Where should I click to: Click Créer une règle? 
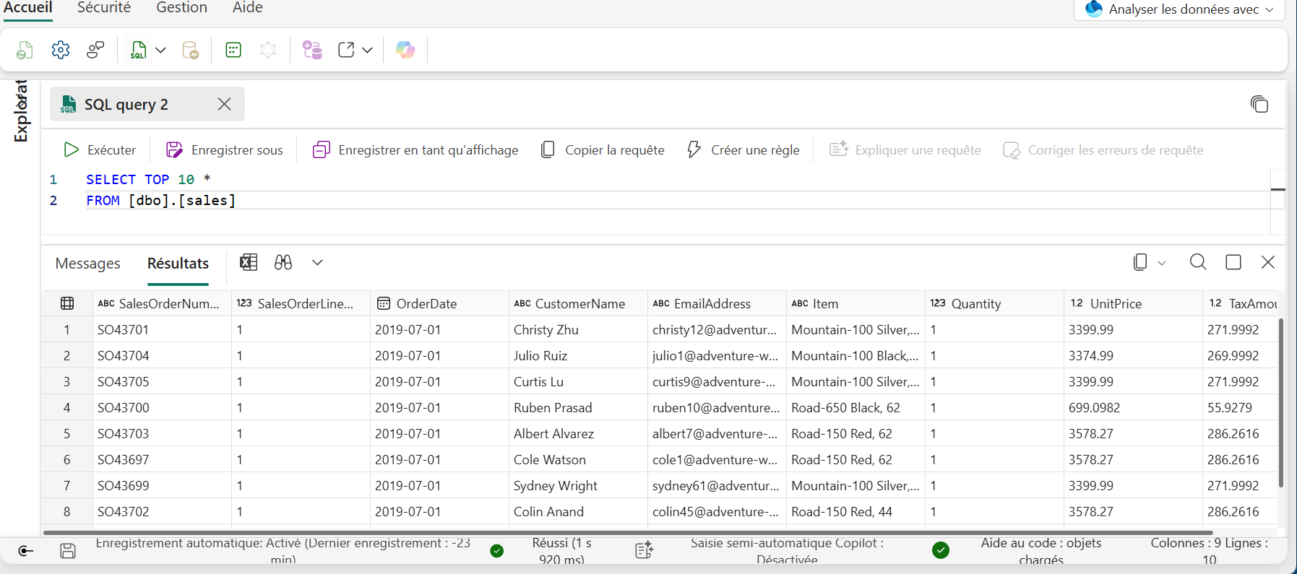pos(743,150)
